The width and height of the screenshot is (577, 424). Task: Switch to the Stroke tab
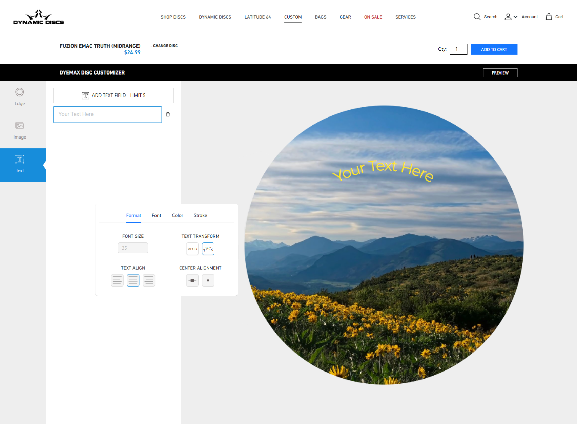(x=200, y=215)
